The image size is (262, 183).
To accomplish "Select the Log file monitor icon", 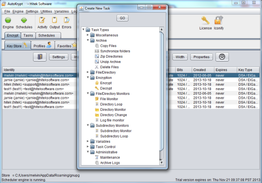I will coord(97,120).
